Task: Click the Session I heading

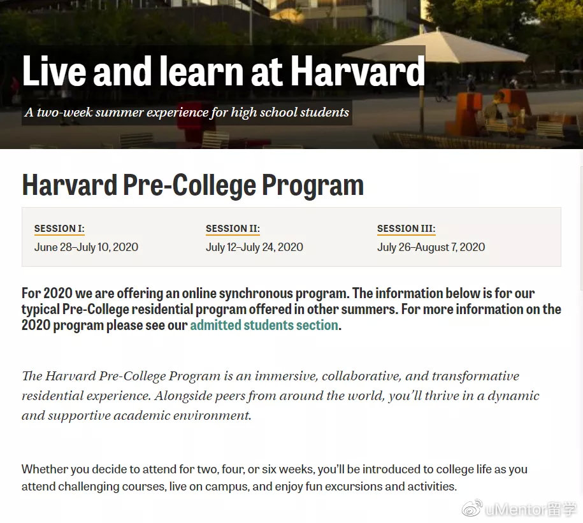Action: 59,228
